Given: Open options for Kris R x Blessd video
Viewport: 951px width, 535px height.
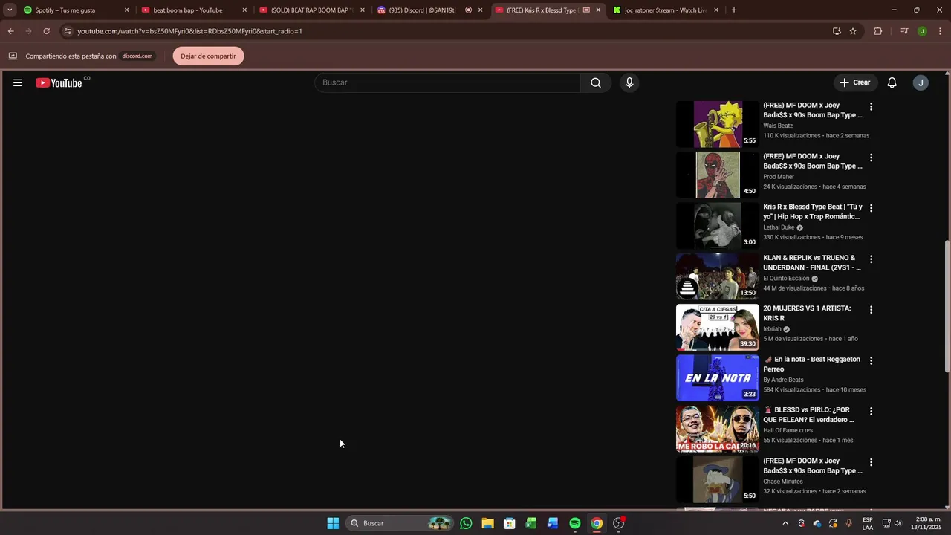Looking at the screenshot, I should click(871, 208).
